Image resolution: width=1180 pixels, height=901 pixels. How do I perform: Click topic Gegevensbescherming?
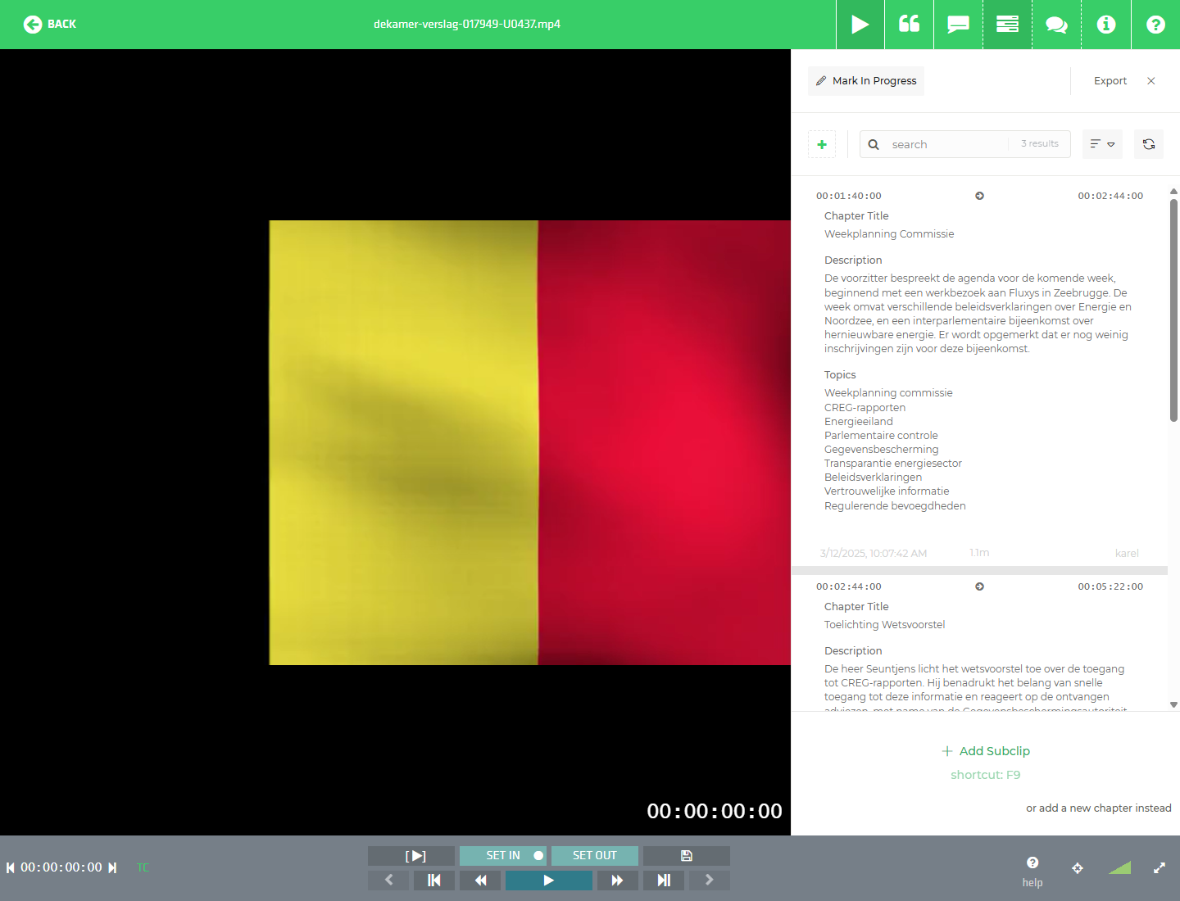[x=882, y=450]
